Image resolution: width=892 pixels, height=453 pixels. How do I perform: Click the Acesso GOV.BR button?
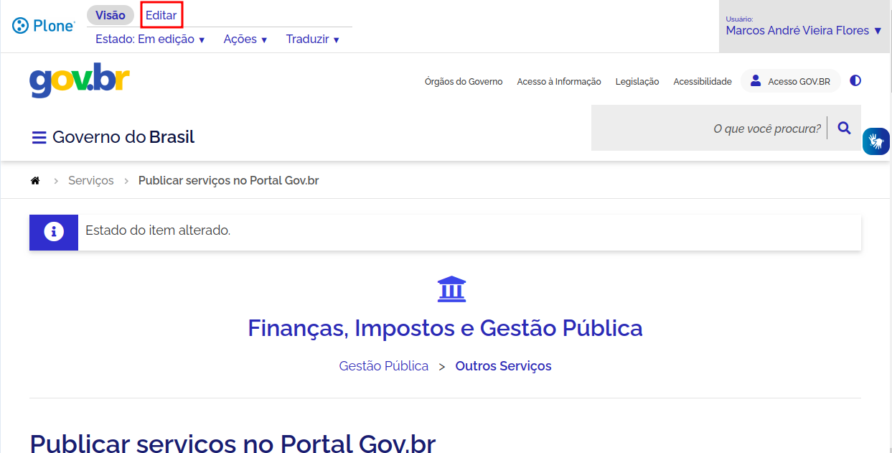point(790,82)
